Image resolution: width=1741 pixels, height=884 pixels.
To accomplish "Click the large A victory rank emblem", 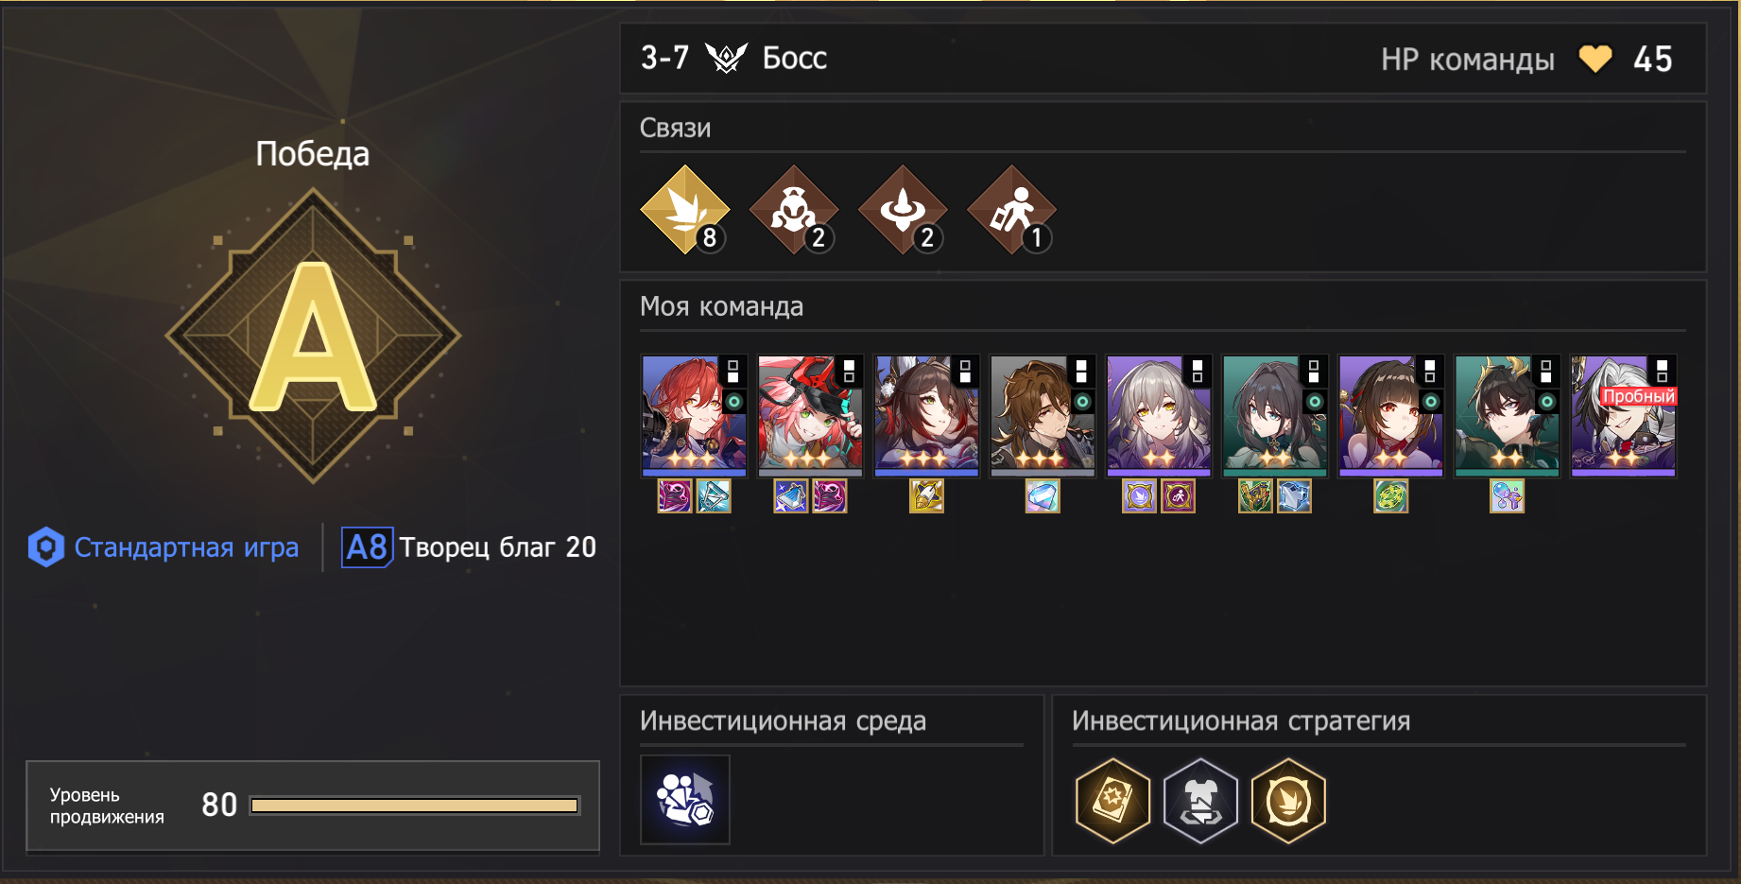I will point(313,336).
